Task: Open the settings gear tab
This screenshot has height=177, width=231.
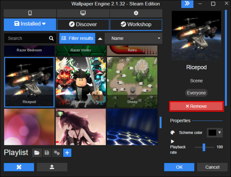Action: [x=136, y=13]
